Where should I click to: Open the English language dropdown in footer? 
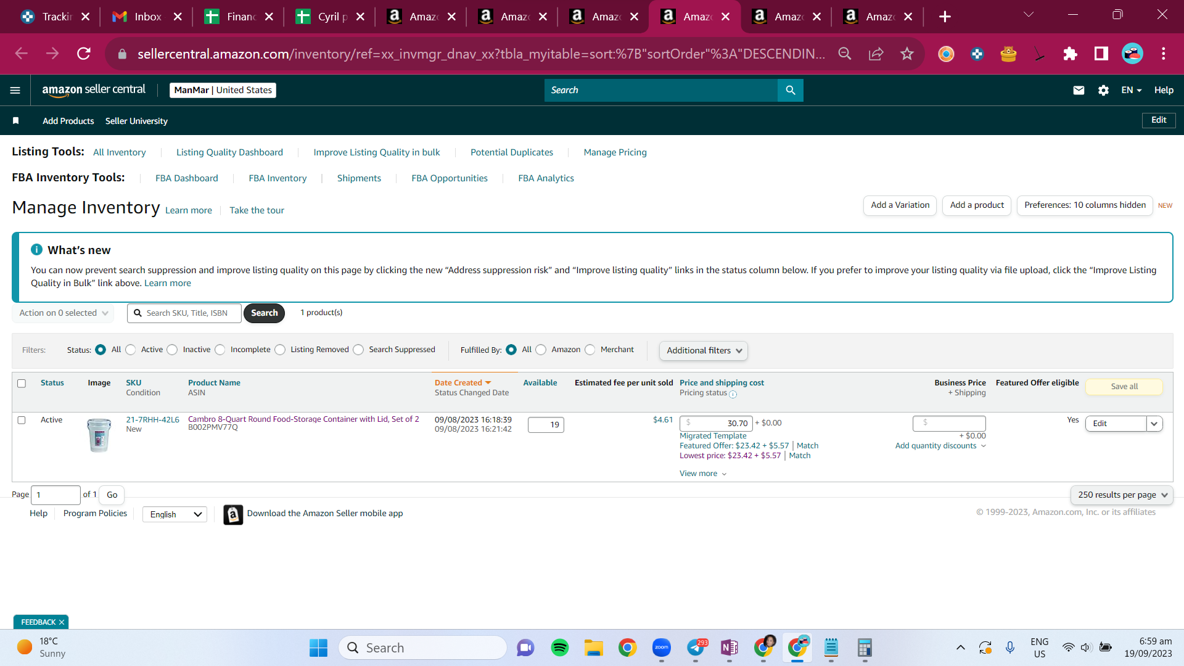click(175, 514)
